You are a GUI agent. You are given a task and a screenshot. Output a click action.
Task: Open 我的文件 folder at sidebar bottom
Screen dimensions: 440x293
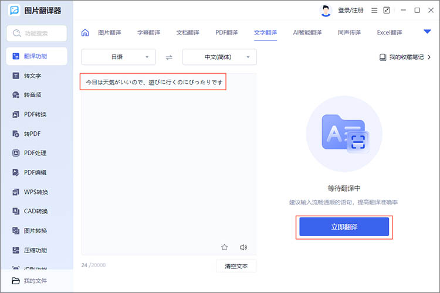pyautogui.click(x=29, y=281)
